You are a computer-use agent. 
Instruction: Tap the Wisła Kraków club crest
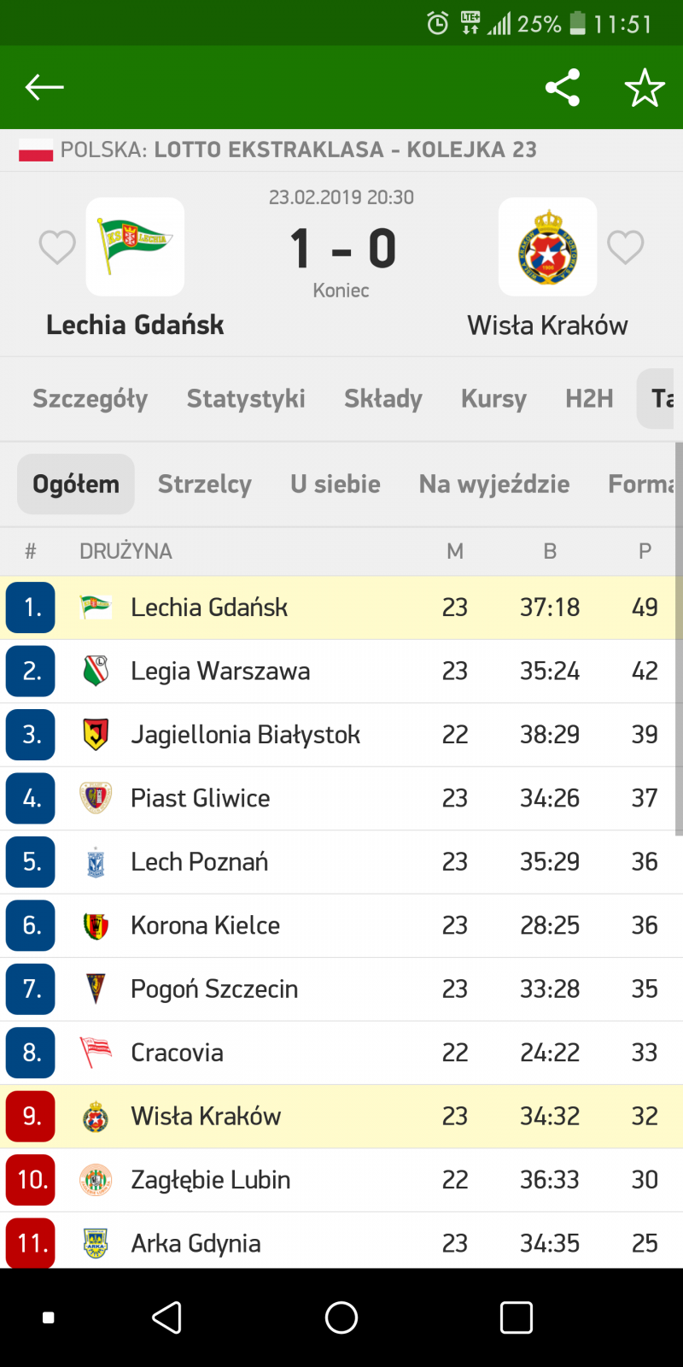coord(547,247)
